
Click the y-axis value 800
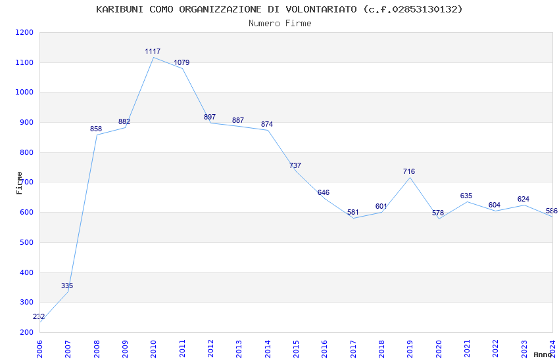pyautogui.click(x=26, y=152)
